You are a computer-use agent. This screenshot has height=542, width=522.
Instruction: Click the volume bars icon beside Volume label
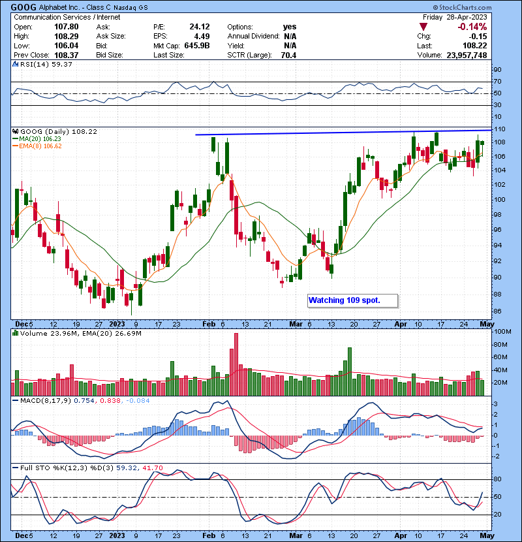point(15,333)
